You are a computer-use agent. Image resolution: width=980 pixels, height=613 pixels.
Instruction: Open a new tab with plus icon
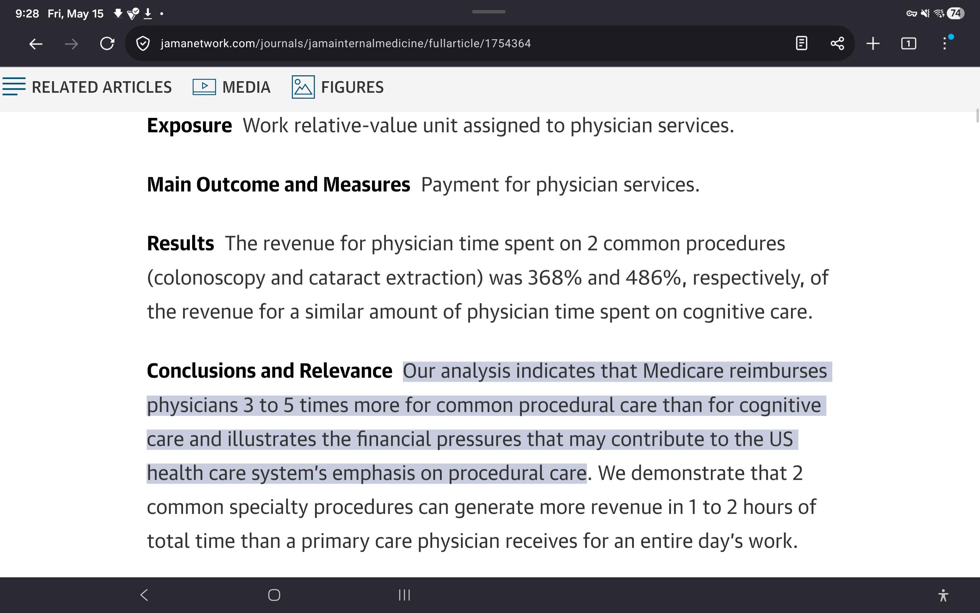[873, 43]
